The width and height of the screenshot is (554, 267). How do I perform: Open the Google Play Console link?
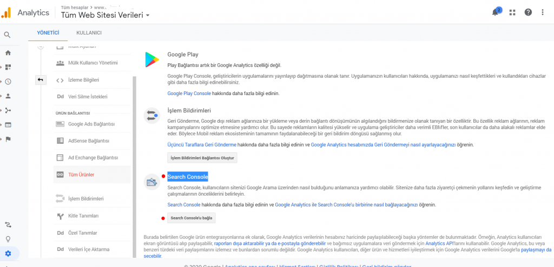point(189,94)
